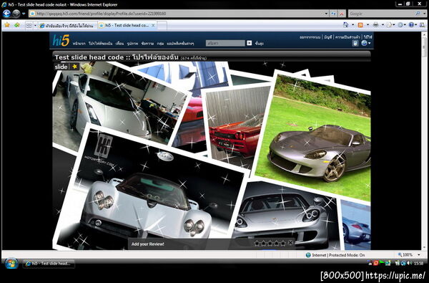Viewport: 429px width, 283px height.
Task: Click the third link in the top-right account row
Action: [x=347, y=37]
